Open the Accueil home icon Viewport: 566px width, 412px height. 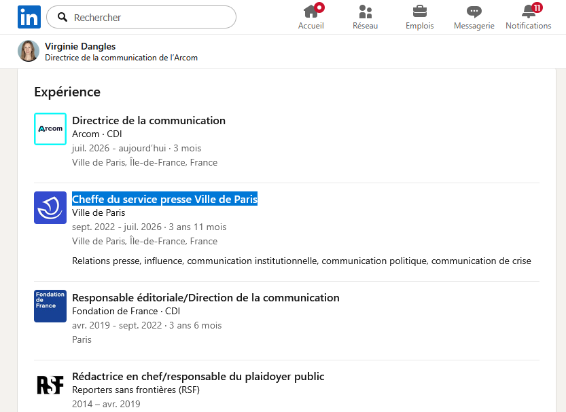[x=311, y=12]
